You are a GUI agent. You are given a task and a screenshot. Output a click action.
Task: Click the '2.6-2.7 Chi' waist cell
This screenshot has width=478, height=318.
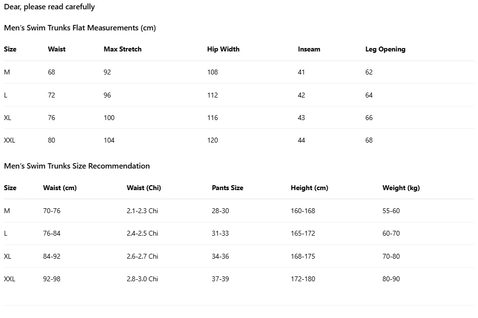pos(143,256)
